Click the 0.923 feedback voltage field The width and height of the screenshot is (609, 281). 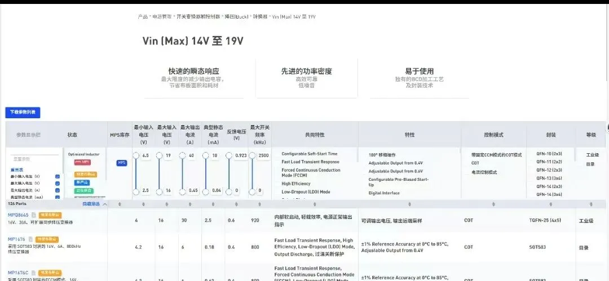click(x=241, y=155)
